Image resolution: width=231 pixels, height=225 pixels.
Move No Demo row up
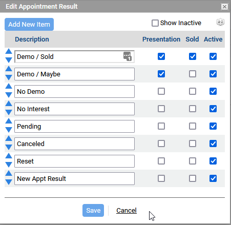9,86
